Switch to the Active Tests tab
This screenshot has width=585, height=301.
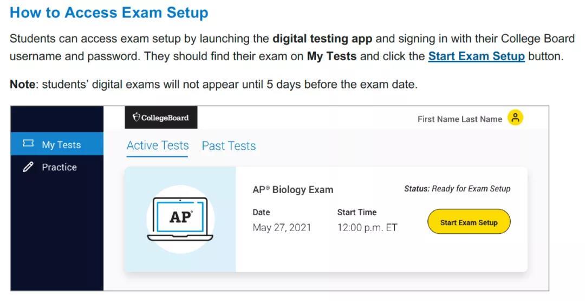click(158, 145)
